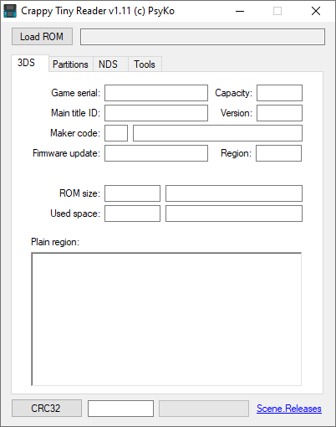This screenshot has width=336, height=427.
Task: Select the first ROM size field
Action: tap(132, 193)
